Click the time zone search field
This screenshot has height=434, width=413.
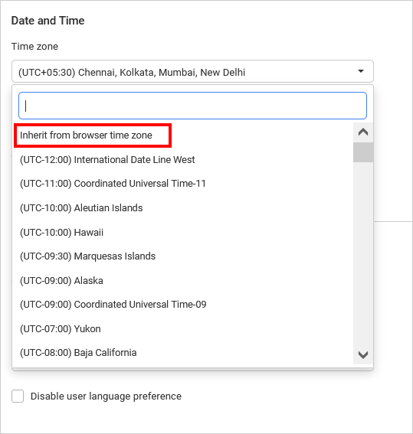click(192, 106)
